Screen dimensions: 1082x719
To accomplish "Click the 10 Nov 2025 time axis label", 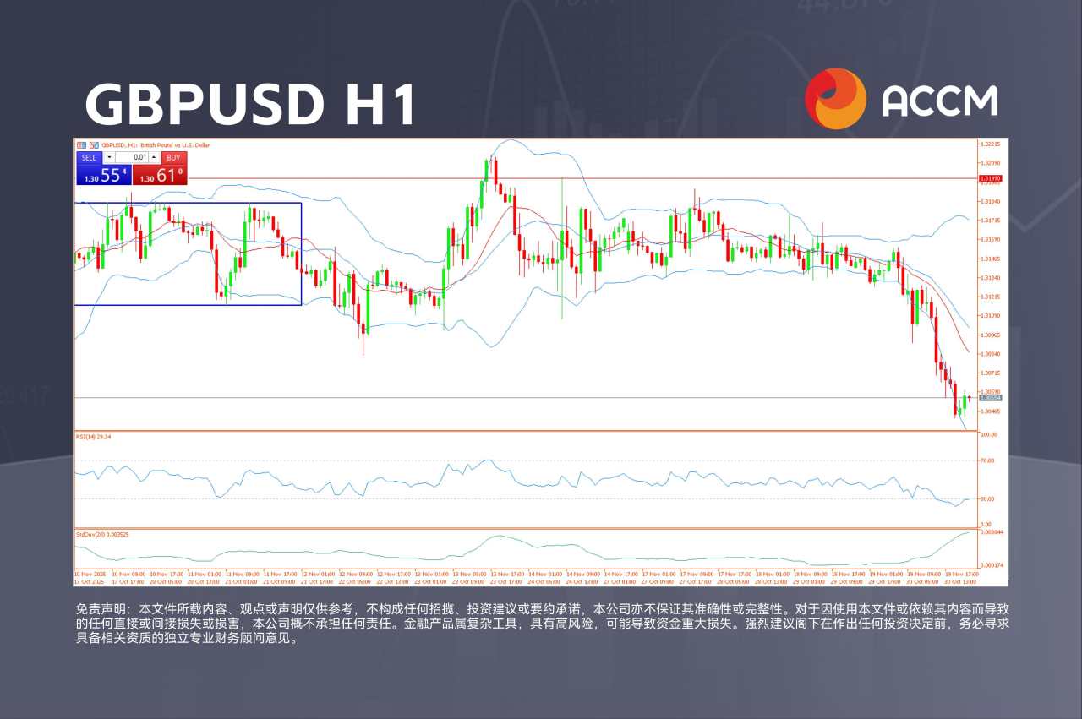I will point(89,572).
